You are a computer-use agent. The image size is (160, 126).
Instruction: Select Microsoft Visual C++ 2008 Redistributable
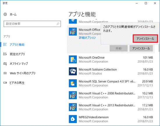point(111,95)
